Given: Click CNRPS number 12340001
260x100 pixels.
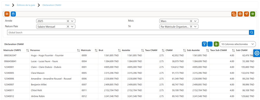Looking at the screenshot, I should point(9,67).
